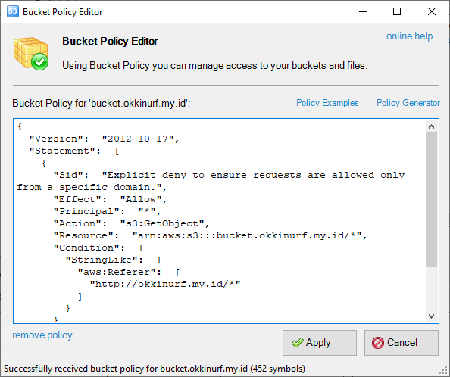Open Policy Examples link
The height and width of the screenshot is (377, 450).
pos(327,103)
